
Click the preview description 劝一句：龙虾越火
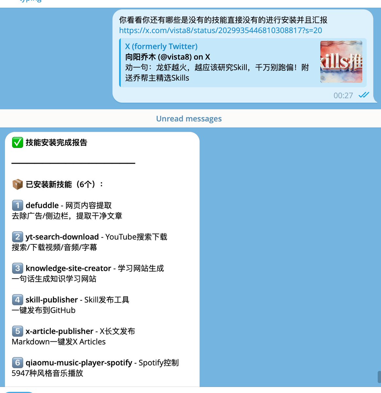217,73
